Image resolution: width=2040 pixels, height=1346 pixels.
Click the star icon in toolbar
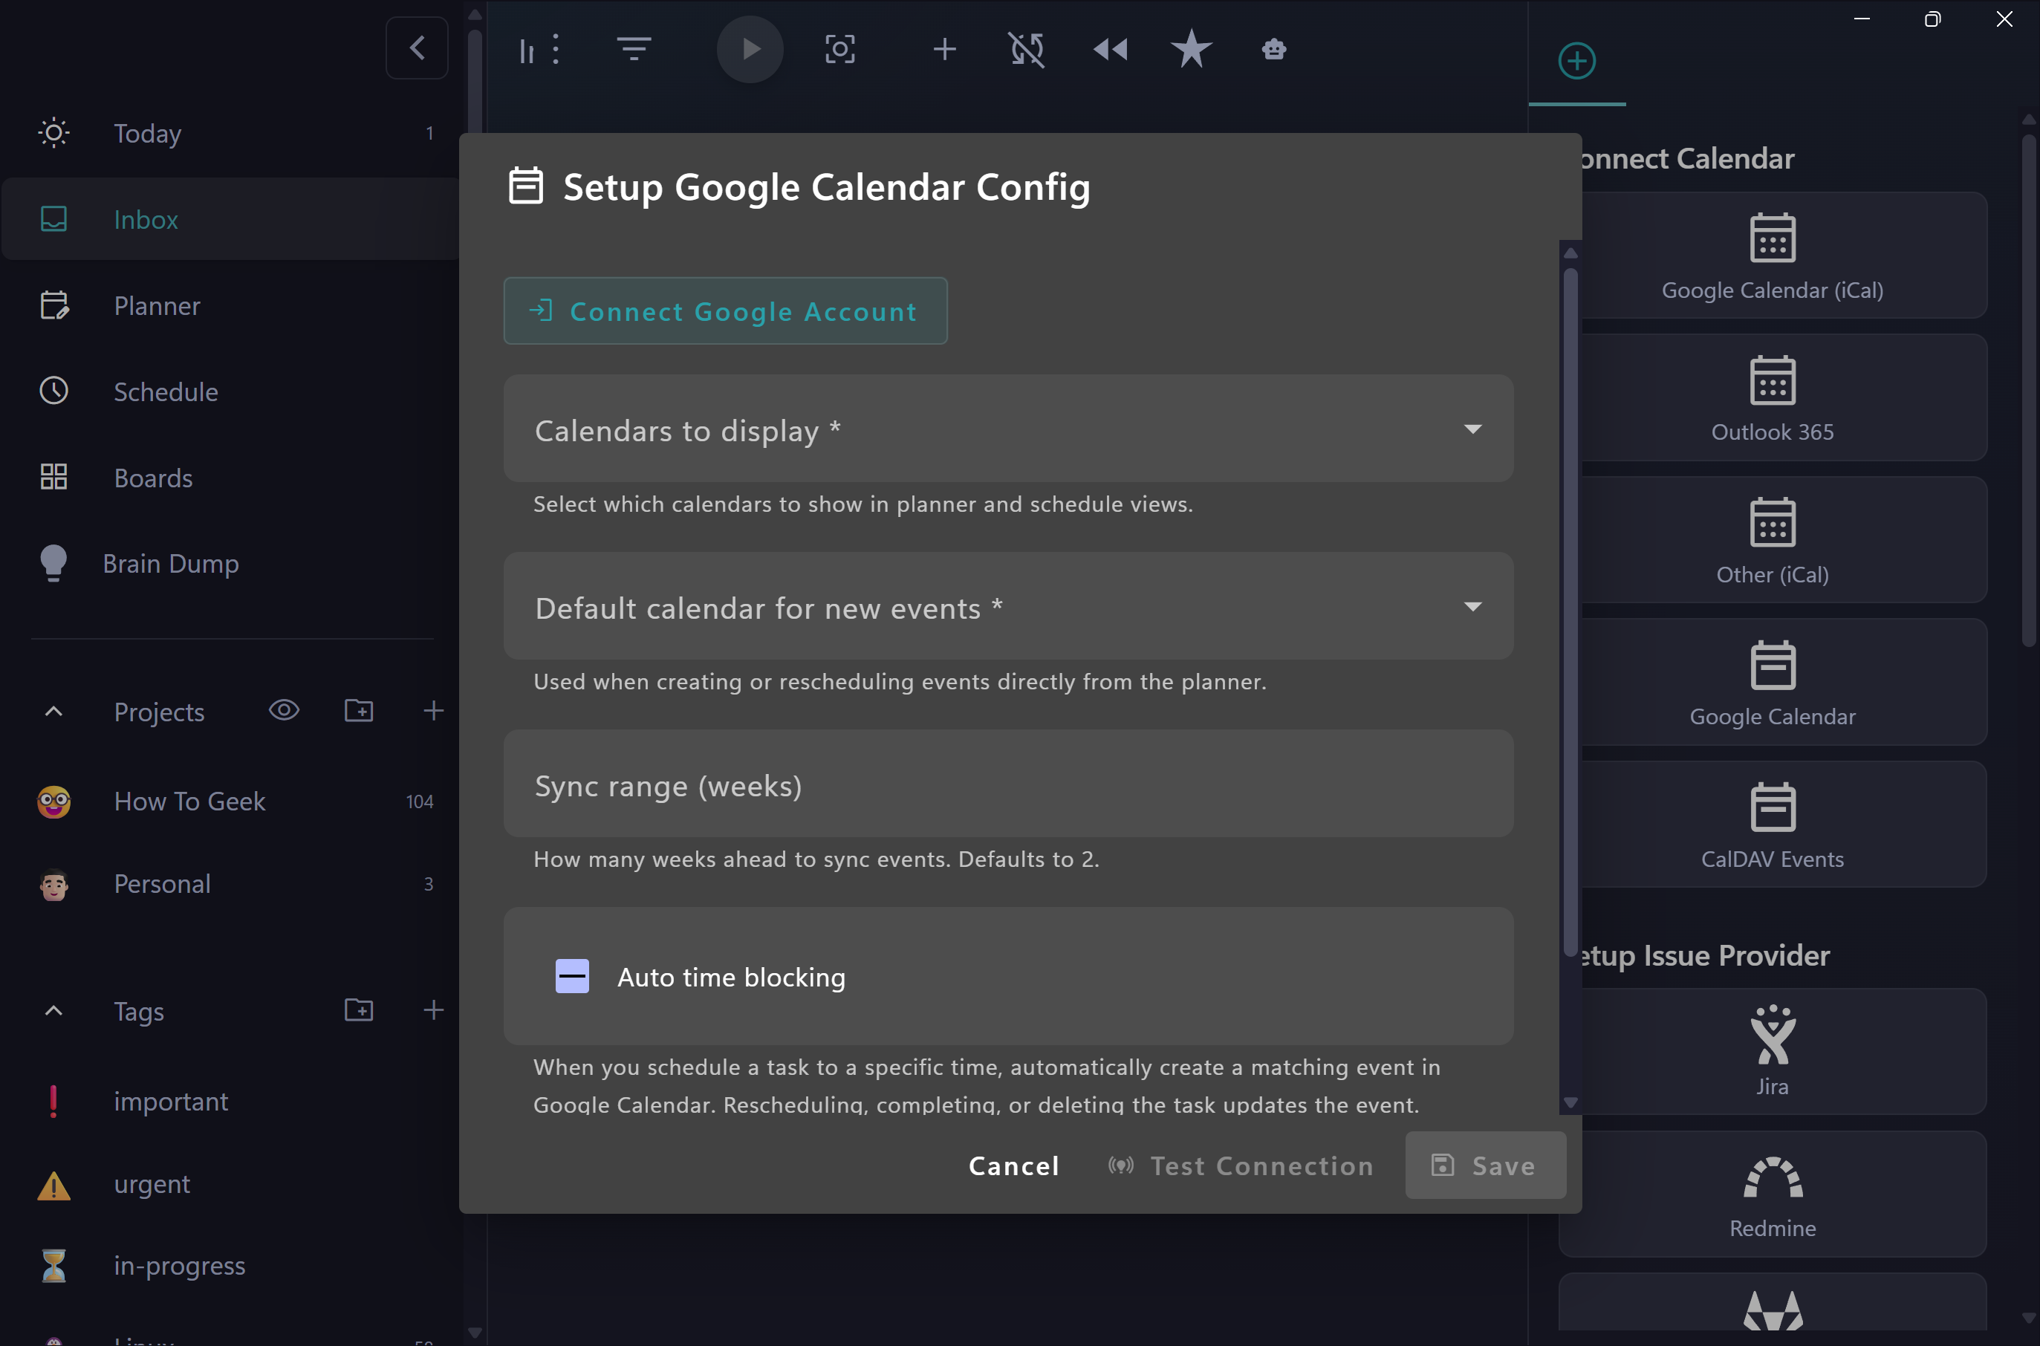coord(1192,49)
